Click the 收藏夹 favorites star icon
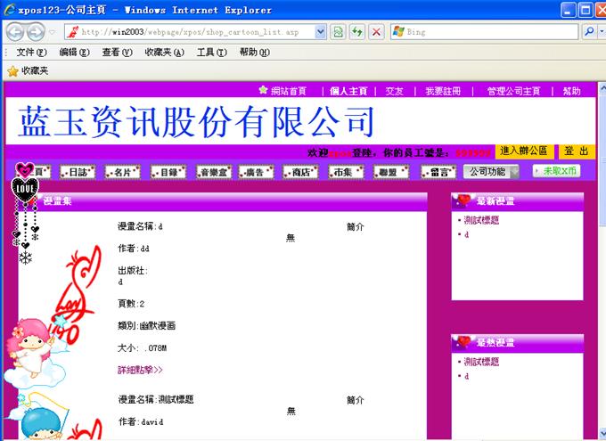The image size is (606, 441). coord(12,70)
